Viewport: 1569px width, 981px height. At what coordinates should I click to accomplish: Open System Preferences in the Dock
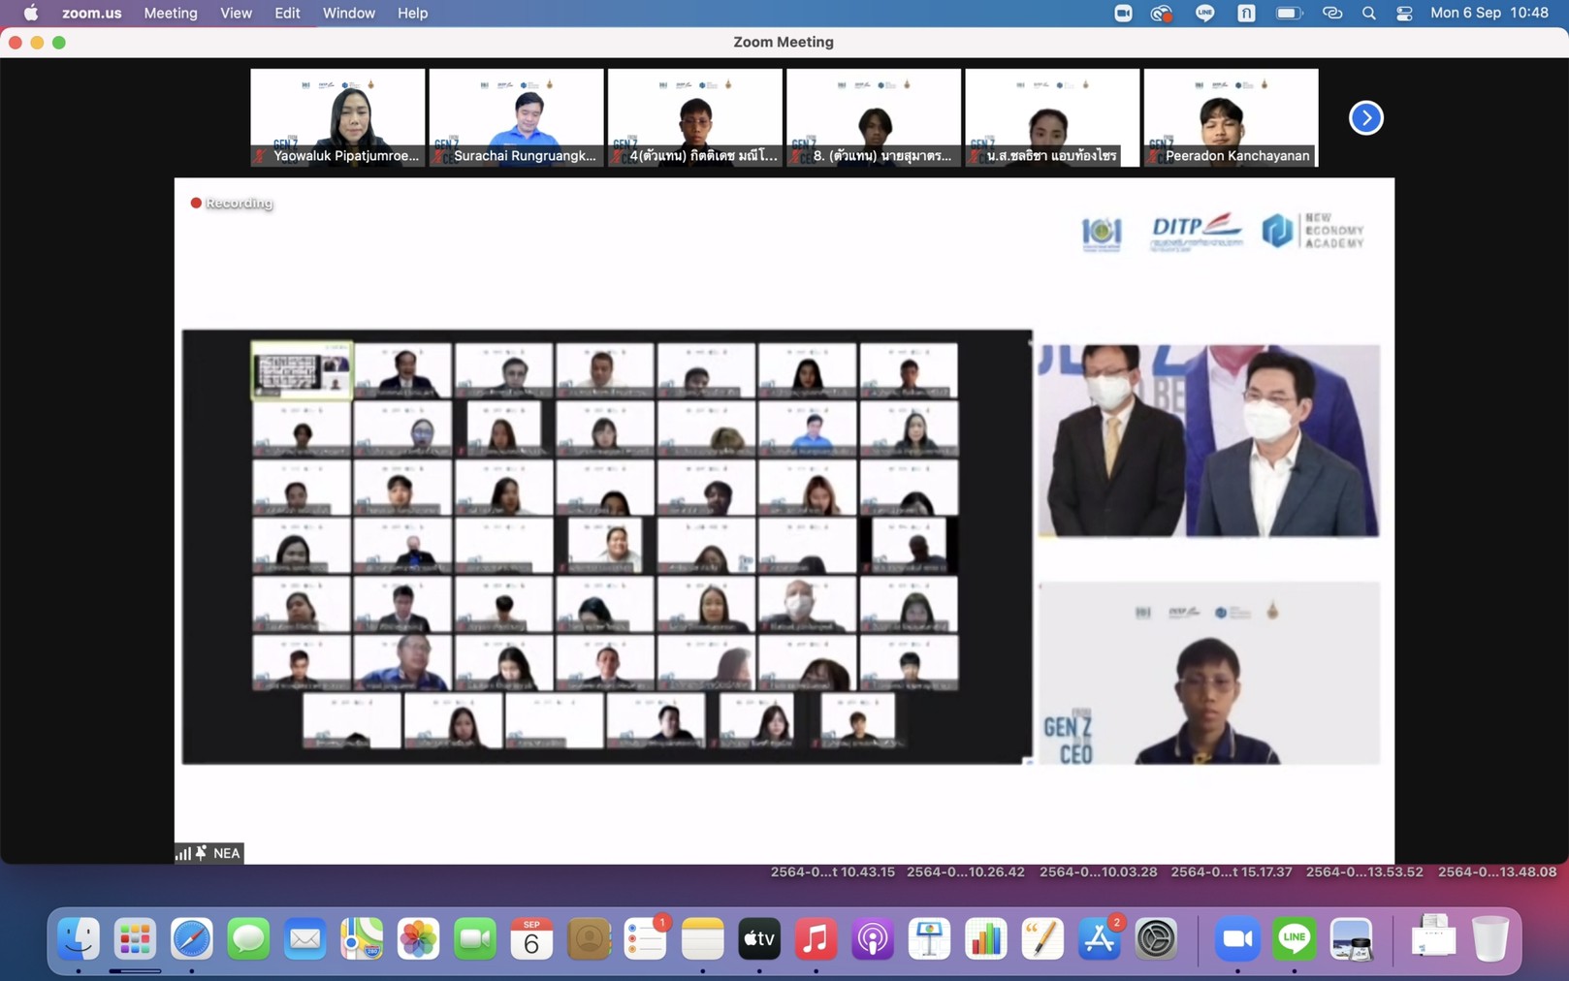click(1156, 938)
